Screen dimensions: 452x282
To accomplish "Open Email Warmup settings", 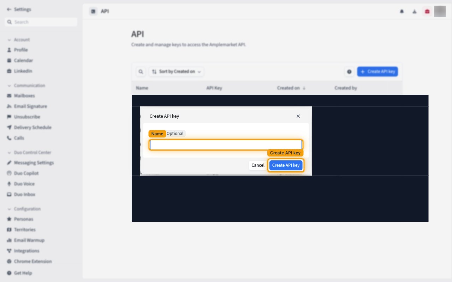I will 29,240.
